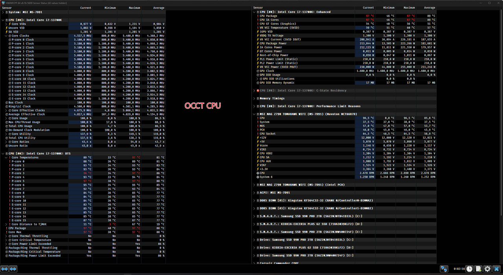Select DDR5 DIMM [#1] Kingston row
Image resolution: width=503 pixels, height=275 pixels.
(344, 201)
